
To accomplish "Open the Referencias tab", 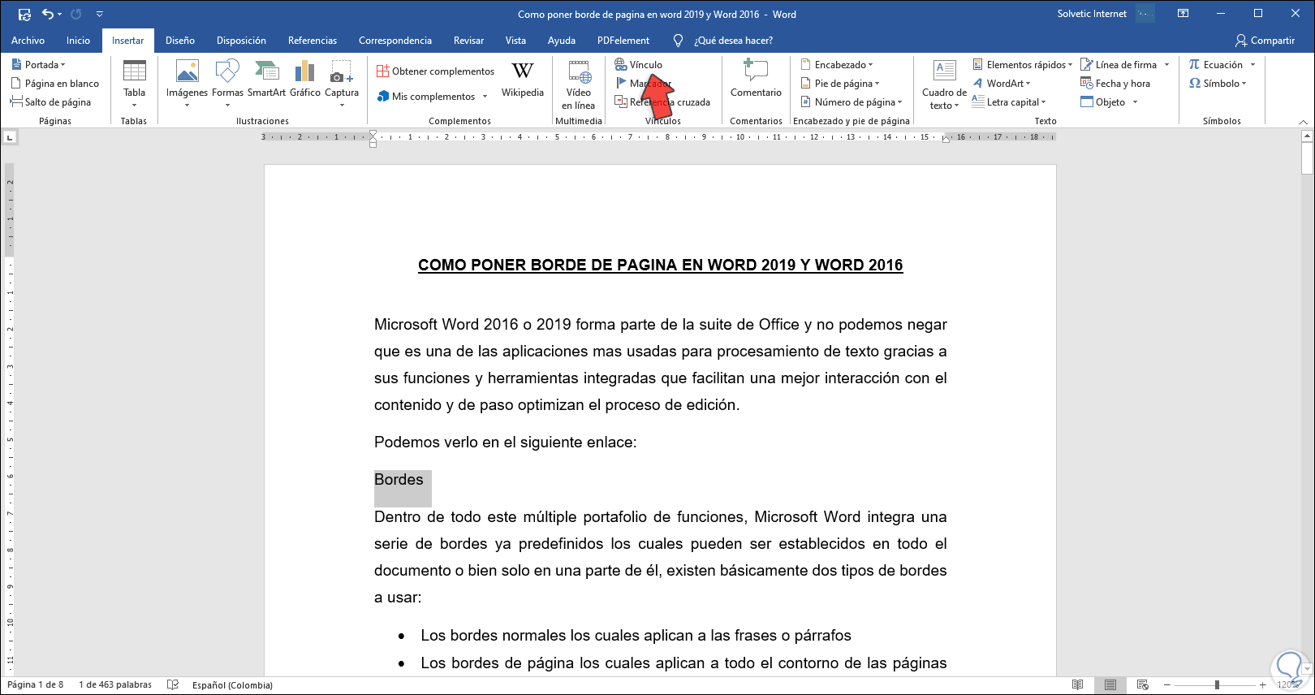I will pyautogui.click(x=313, y=41).
